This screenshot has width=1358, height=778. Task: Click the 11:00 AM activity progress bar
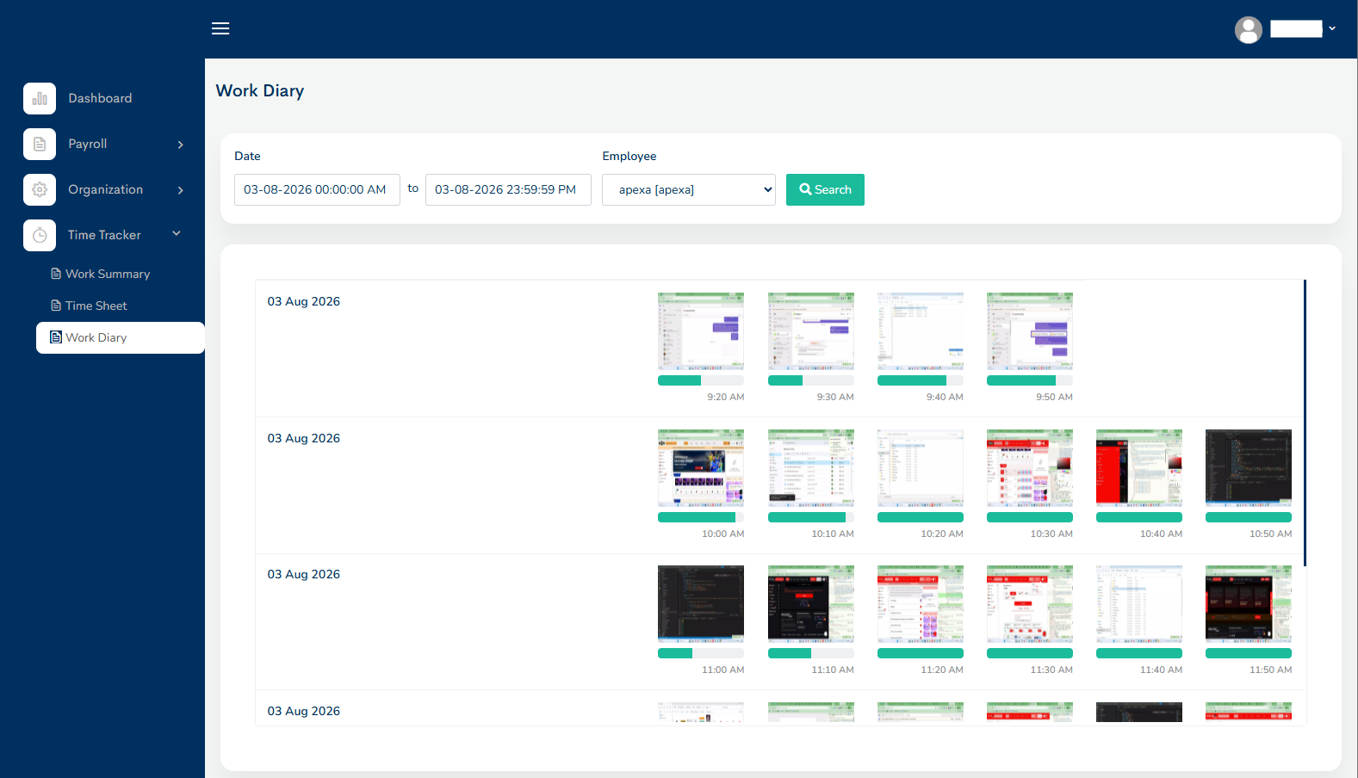701,653
